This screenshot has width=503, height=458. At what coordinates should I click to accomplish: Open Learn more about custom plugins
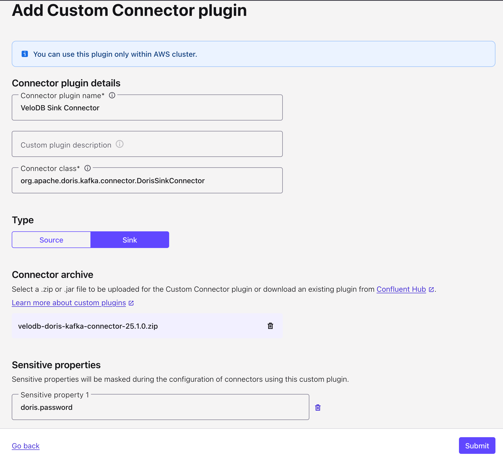[69, 303]
